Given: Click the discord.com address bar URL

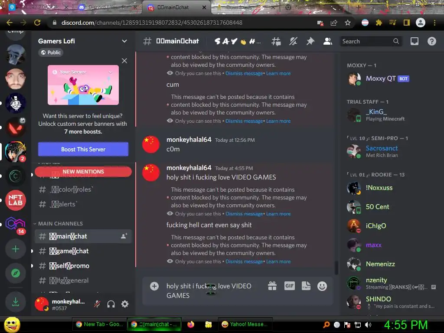Looking at the screenshot, I should pyautogui.click(x=152, y=23).
